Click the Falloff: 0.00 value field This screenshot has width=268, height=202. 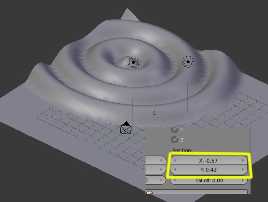coord(209,180)
